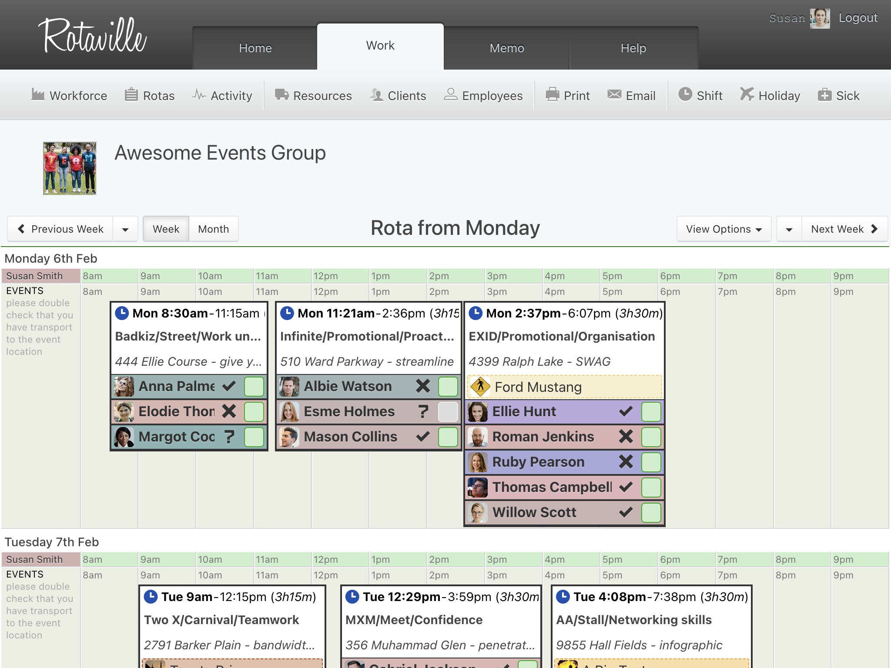The width and height of the screenshot is (891, 668).
Task: Tick the checkbox next to Ellie Hunt
Action: point(651,411)
